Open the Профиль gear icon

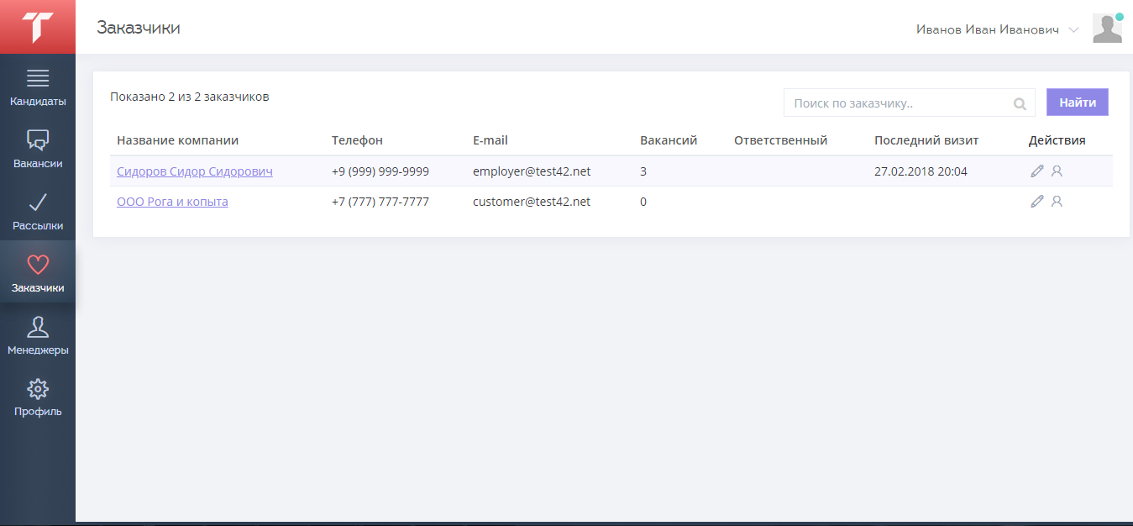[38, 389]
